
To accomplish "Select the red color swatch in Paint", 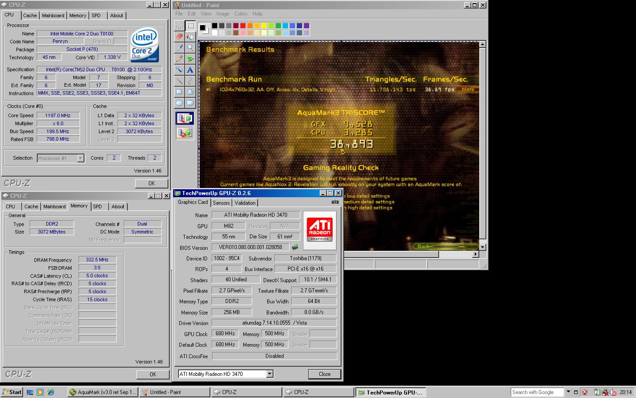I will click(x=243, y=26).
